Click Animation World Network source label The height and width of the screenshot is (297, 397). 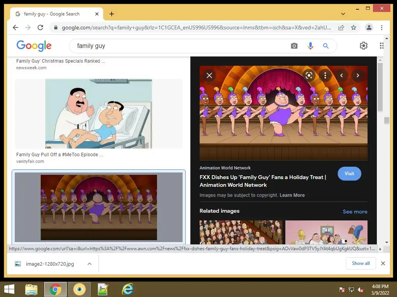(225, 168)
